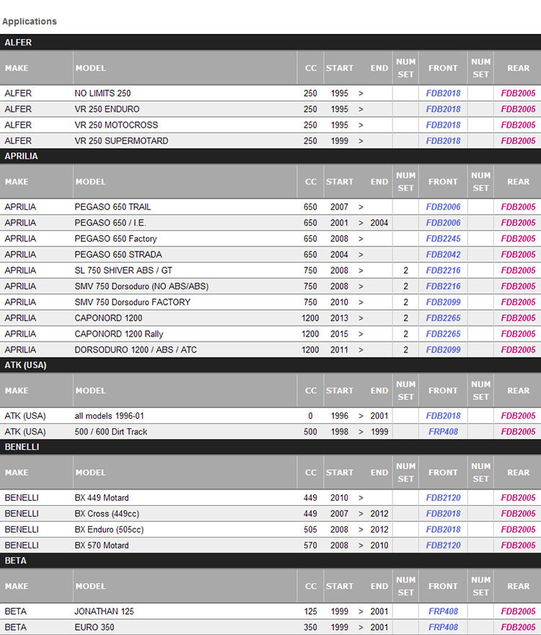Click the REAR column header in BETA table
541x635 pixels.
tap(519, 587)
